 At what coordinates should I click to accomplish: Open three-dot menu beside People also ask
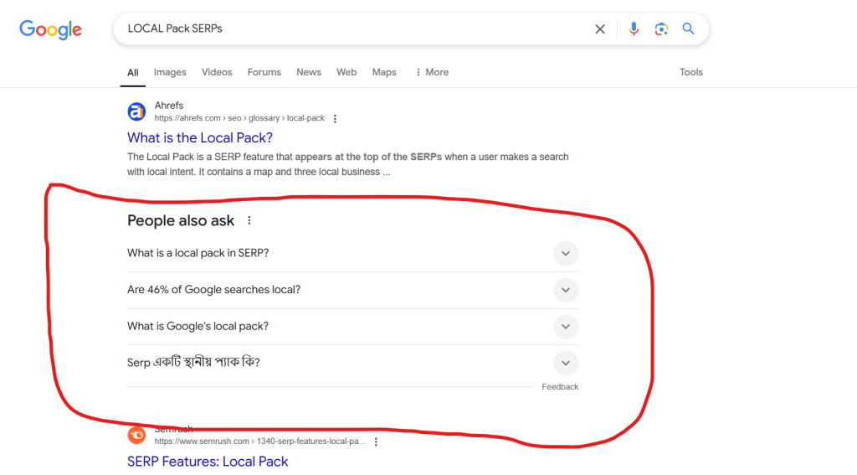[x=249, y=221]
